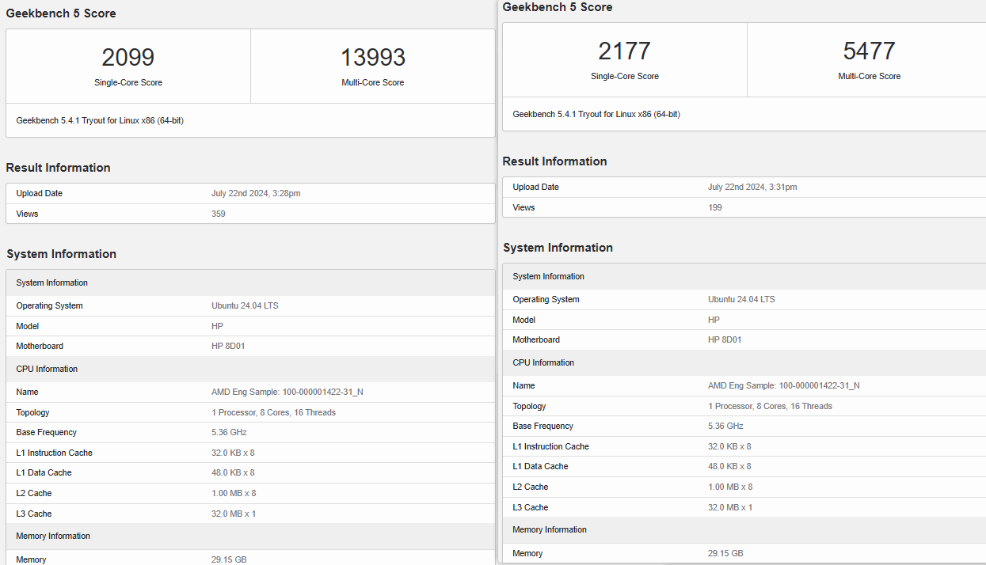The height and width of the screenshot is (565, 986).
Task: Click the Geekbench 5 Score heading above 2099
Action: tap(61, 13)
